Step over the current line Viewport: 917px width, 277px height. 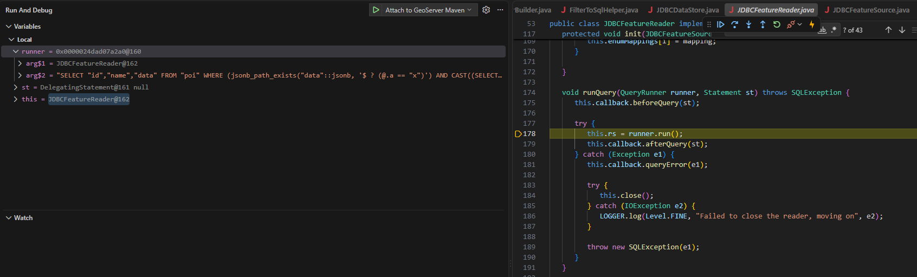734,24
